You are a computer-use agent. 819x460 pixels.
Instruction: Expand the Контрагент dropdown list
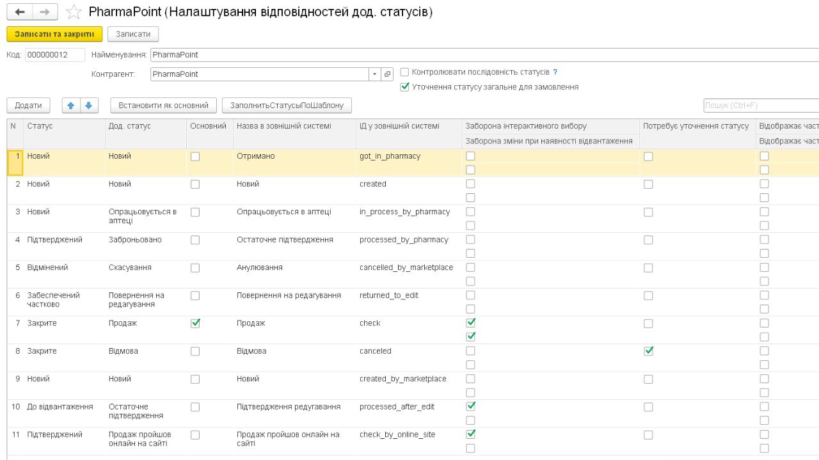coord(374,74)
